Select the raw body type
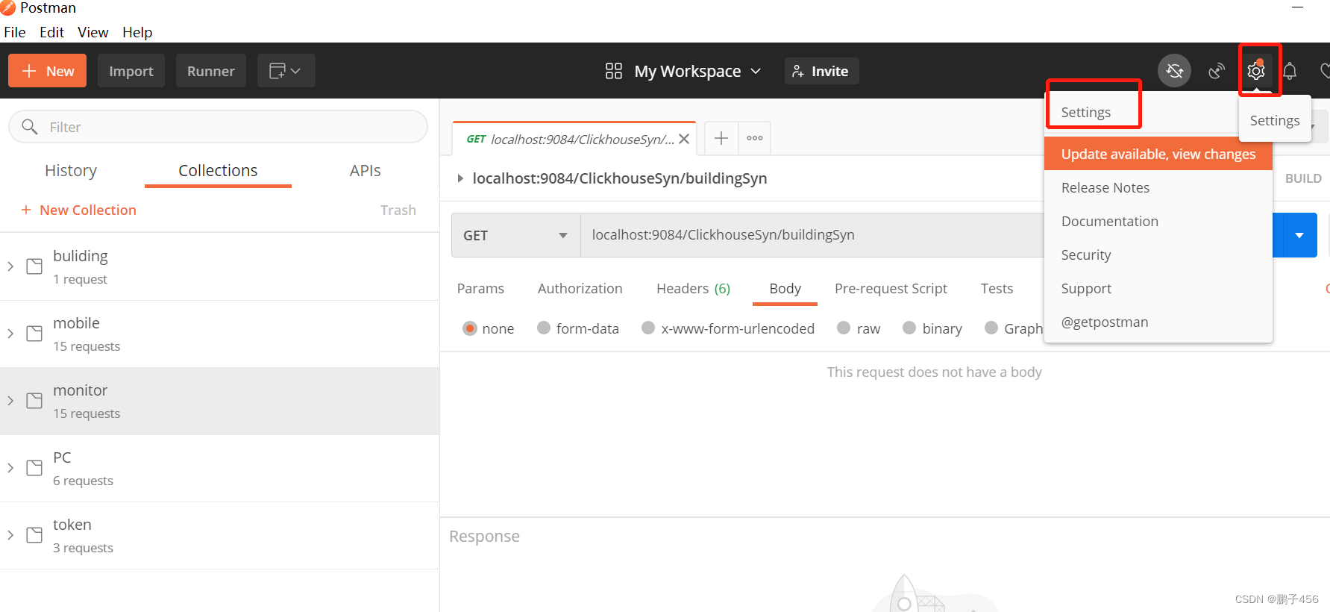1330x612 pixels. click(x=844, y=328)
